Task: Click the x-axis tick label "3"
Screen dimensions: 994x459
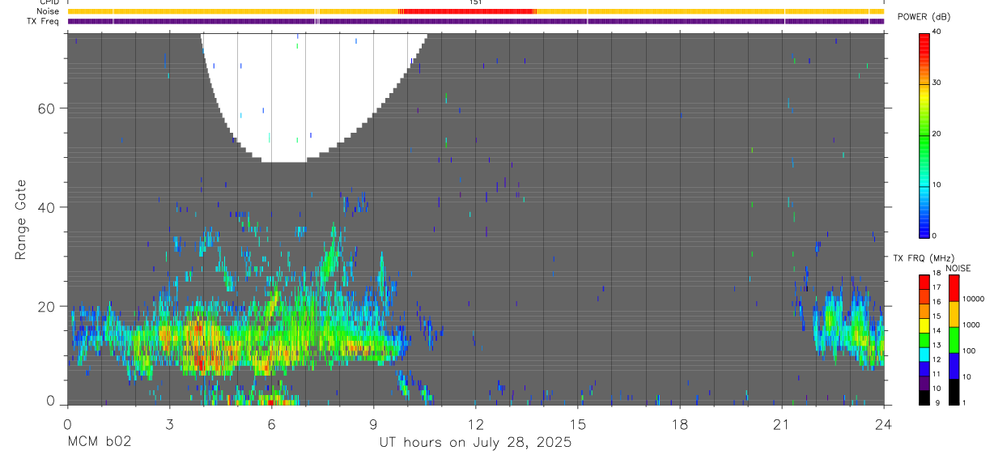Action: point(169,424)
